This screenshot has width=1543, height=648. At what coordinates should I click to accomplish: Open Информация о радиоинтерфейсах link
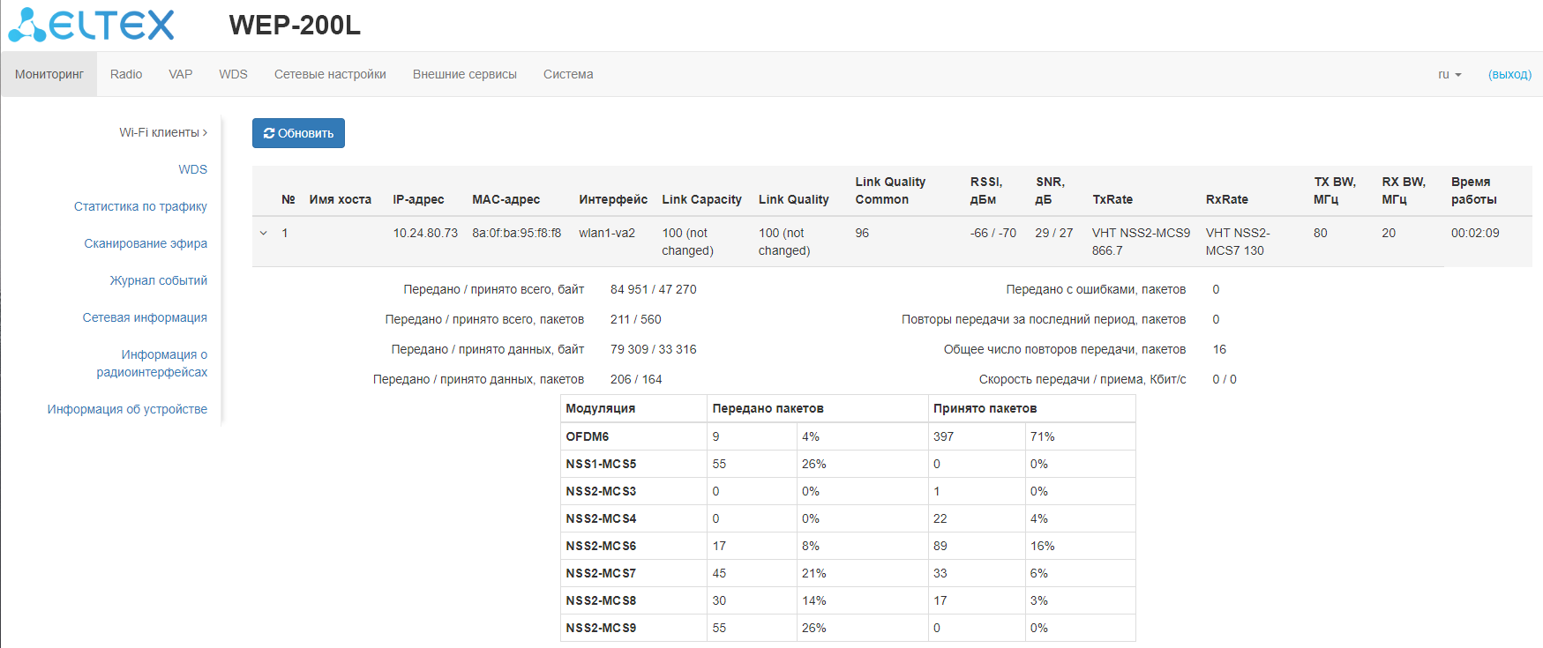click(x=153, y=363)
